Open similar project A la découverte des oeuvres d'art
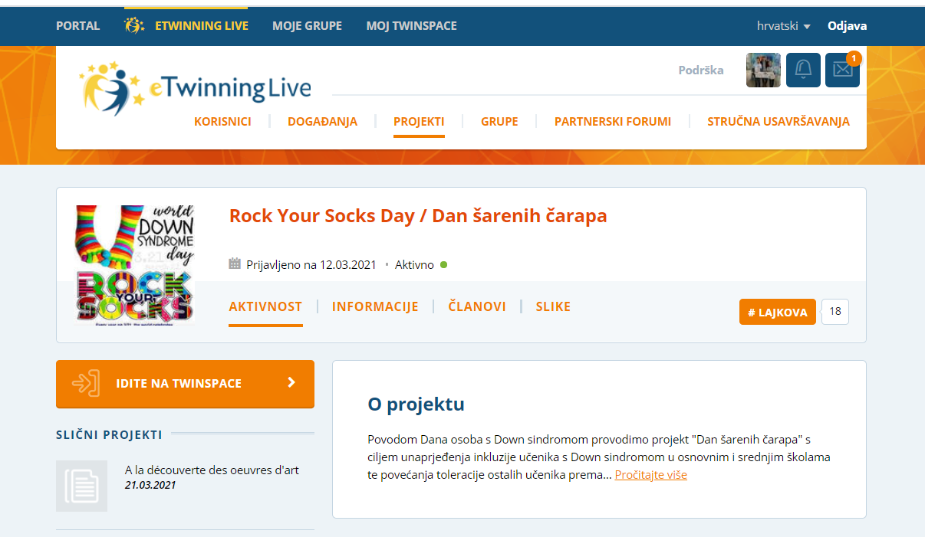Screen dimensions: 925x537 tap(212, 470)
